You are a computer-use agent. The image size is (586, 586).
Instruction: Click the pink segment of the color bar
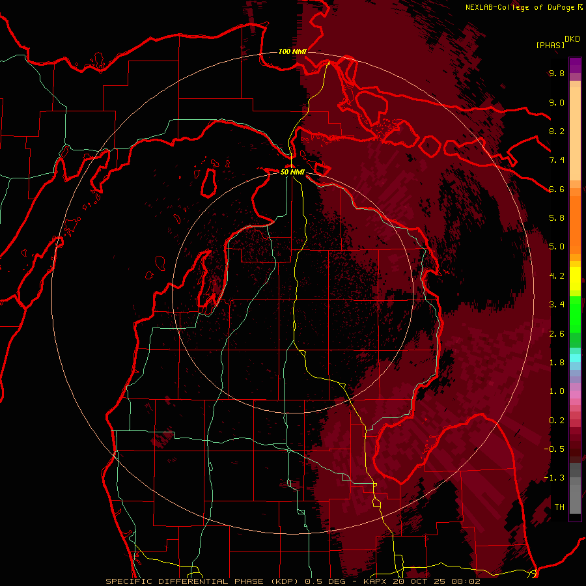[575, 395]
